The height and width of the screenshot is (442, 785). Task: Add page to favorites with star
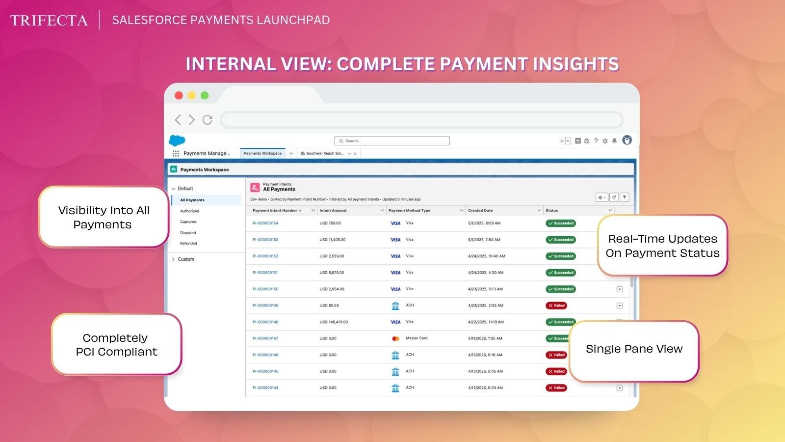562,141
